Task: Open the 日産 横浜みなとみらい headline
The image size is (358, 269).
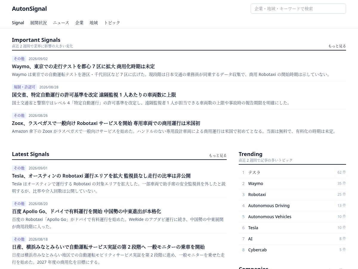Action: [108, 247]
